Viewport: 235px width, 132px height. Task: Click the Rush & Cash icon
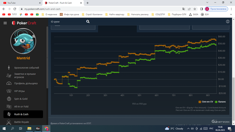(x=9, y=114)
